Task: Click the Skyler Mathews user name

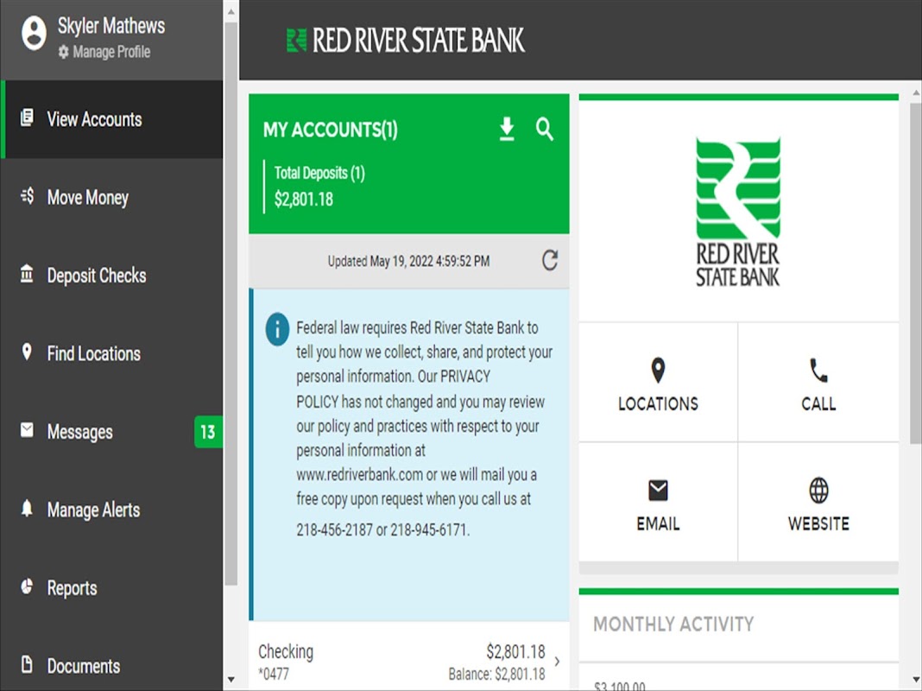Action: (x=111, y=26)
